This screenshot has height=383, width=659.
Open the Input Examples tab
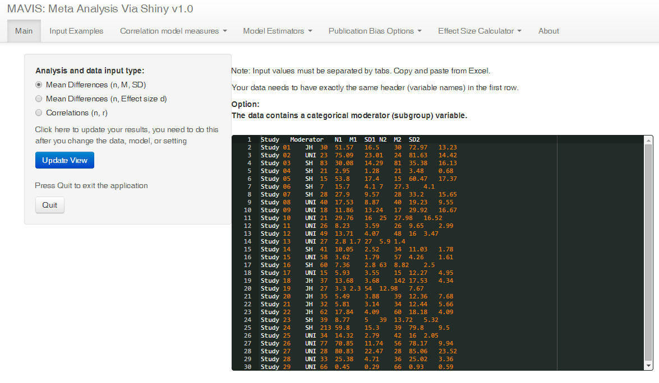tap(76, 31)
